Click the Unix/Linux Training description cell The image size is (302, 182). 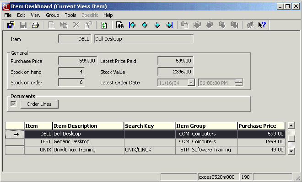tap(88, 150)
